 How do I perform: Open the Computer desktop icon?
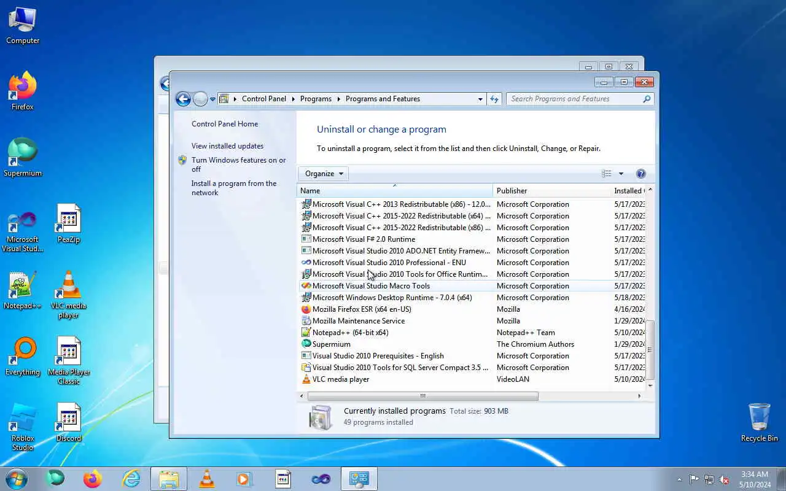23,25
